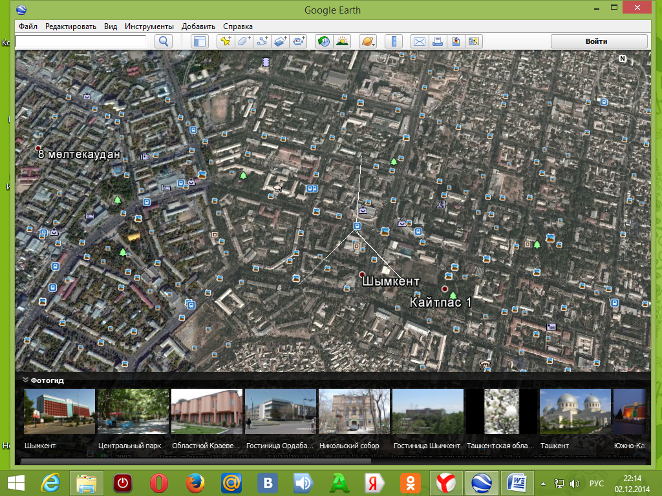This screenshot has height=496, width=662.
Task: Click the email envelope icon
Action: coord(419,41)
